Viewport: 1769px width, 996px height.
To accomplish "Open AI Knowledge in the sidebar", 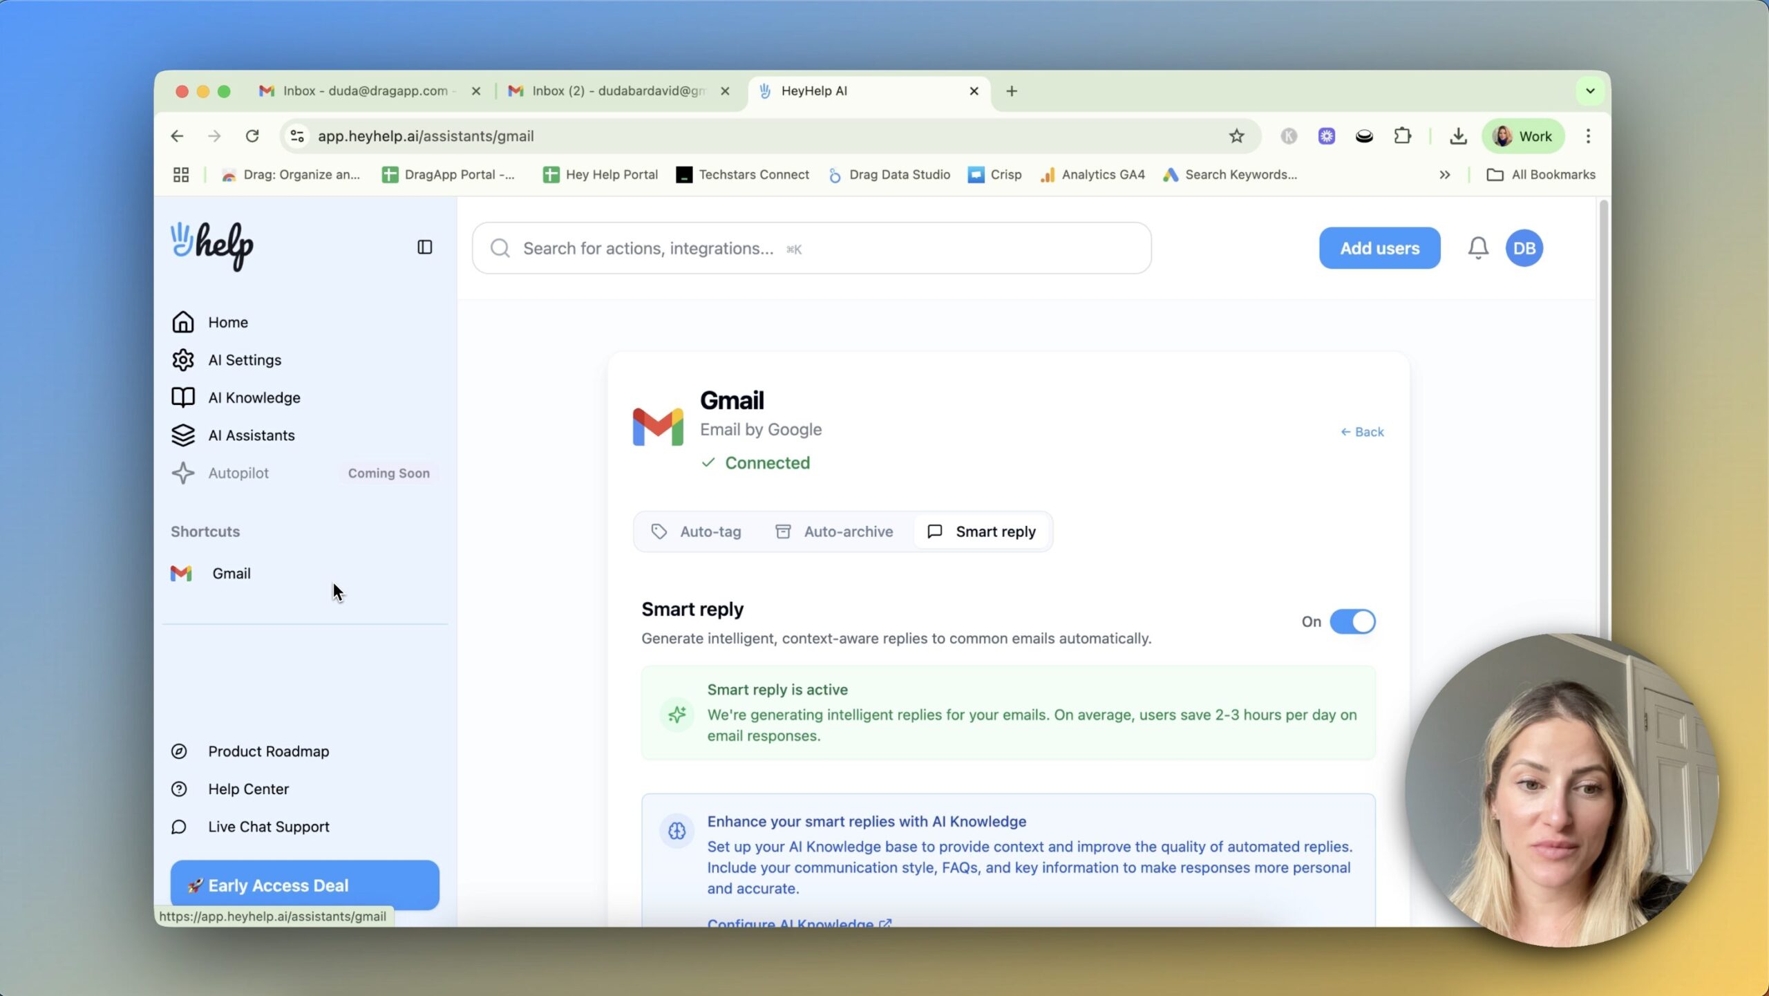I will coord(236,397).
